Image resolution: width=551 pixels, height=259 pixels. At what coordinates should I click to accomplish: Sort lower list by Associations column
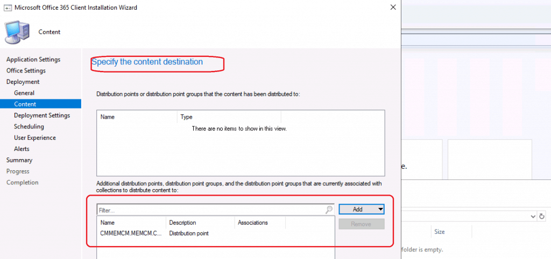coord(260,222)
